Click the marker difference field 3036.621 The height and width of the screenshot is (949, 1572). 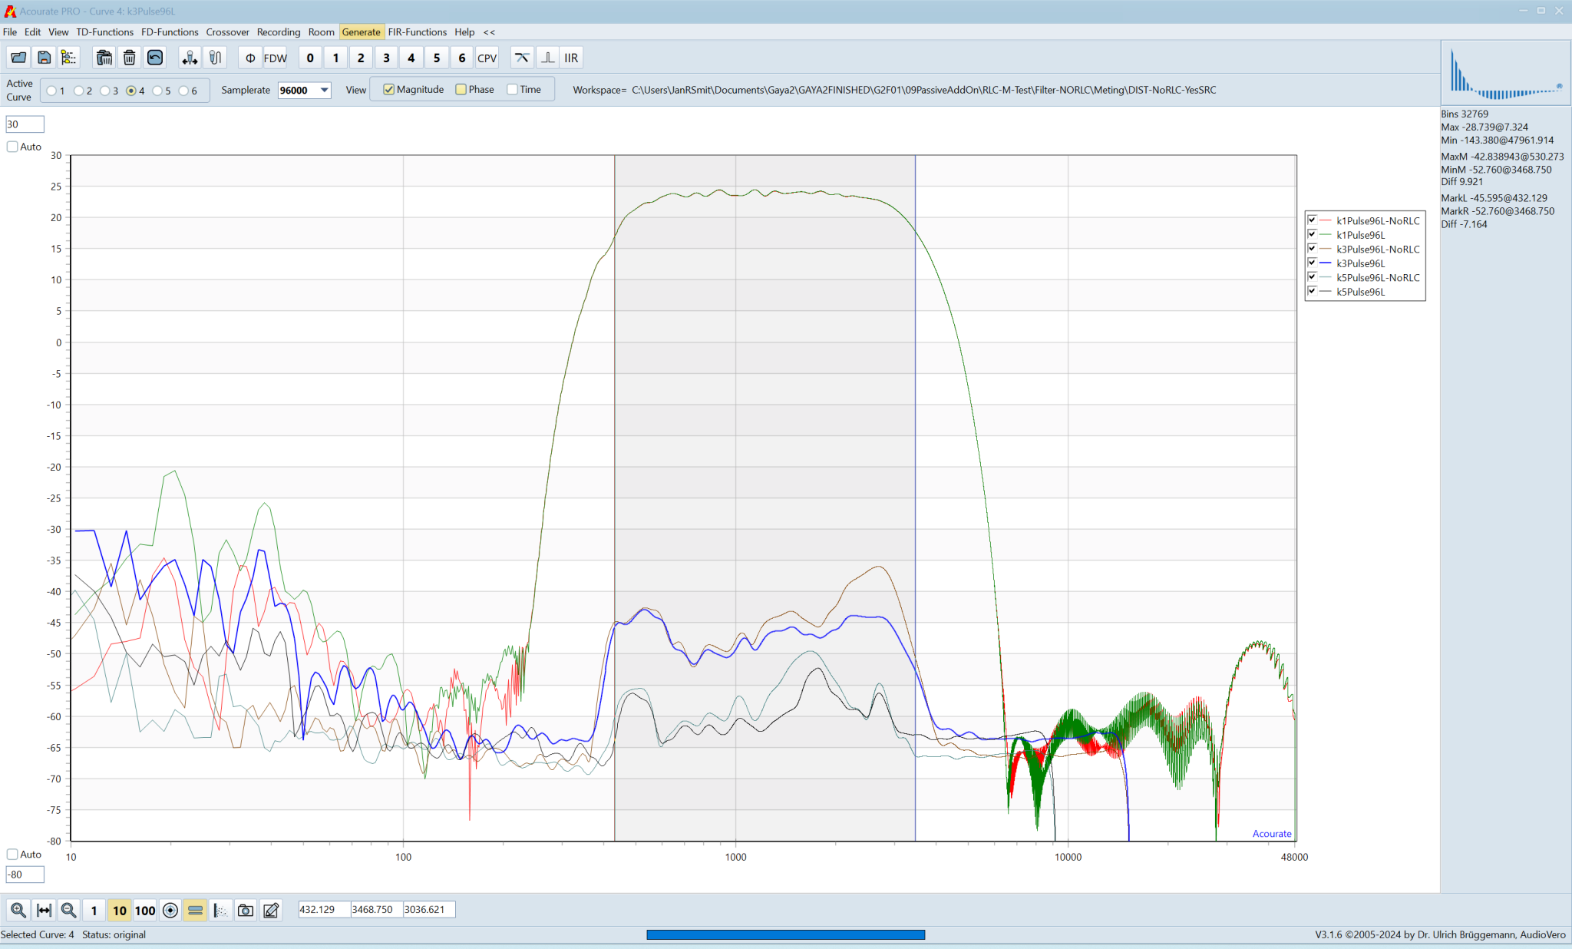(x=428, y=910)
